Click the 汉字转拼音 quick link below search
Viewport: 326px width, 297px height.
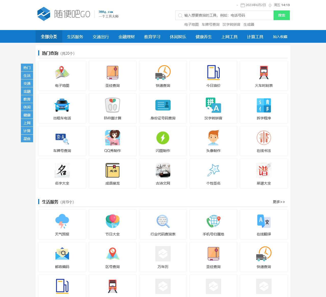tap(232, 24)
